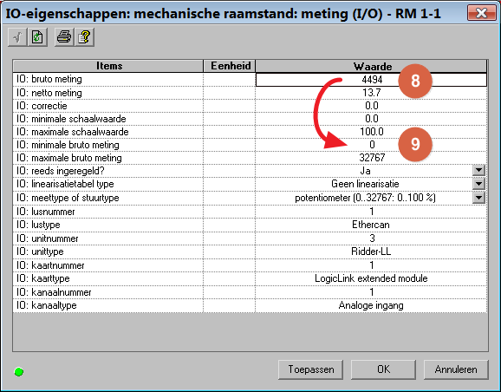Click the Items column header
501x392 pixels.
coord(108,66)
